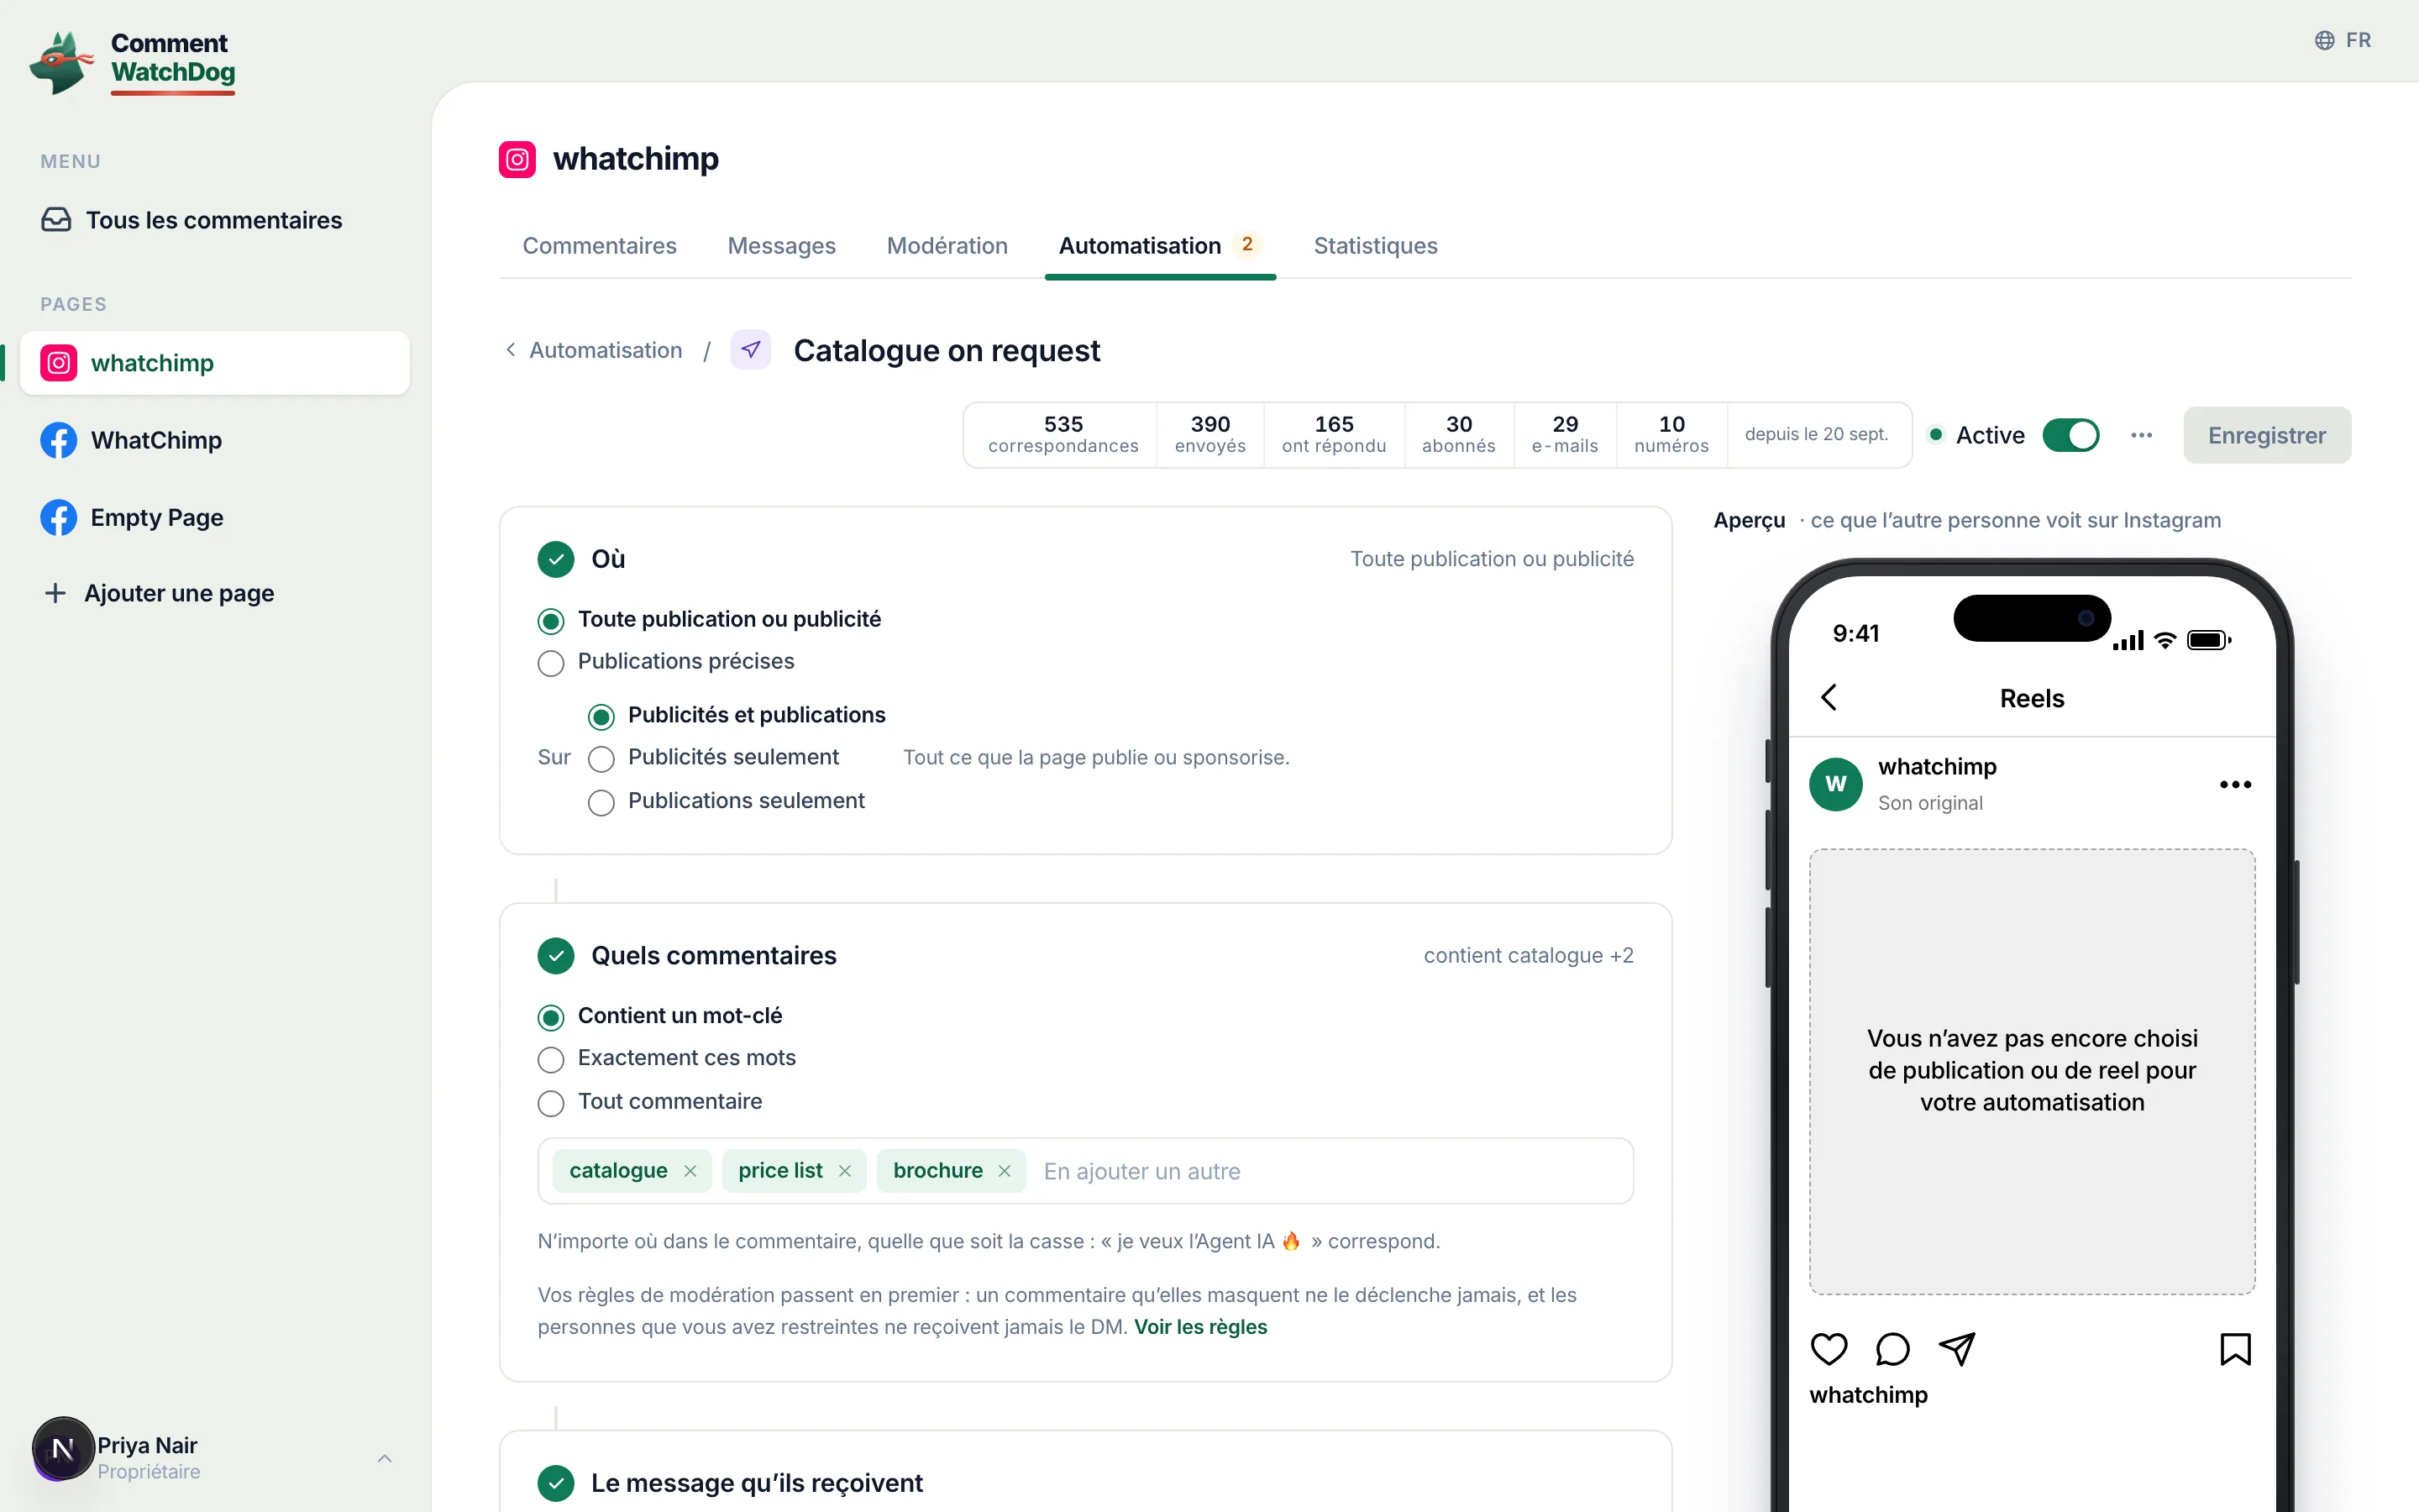Open the more options menu next to Active
Screen dimensions: 2419x1512
(2141, 435)
